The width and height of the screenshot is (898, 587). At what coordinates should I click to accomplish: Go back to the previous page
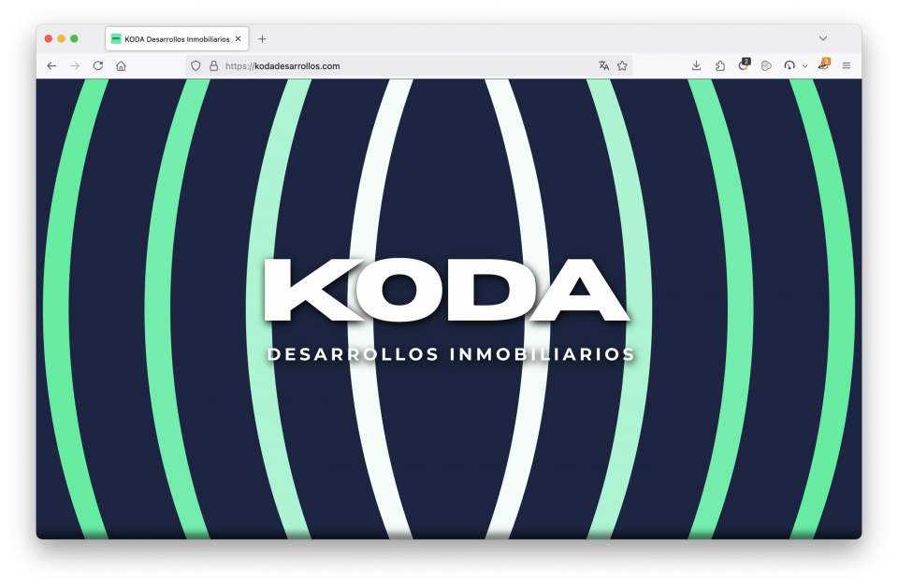[x=51, y=66]
